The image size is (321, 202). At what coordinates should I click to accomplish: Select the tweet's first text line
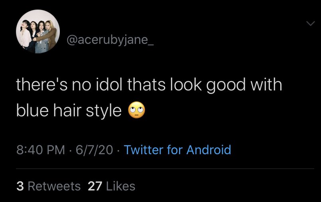tap(149, 85)
